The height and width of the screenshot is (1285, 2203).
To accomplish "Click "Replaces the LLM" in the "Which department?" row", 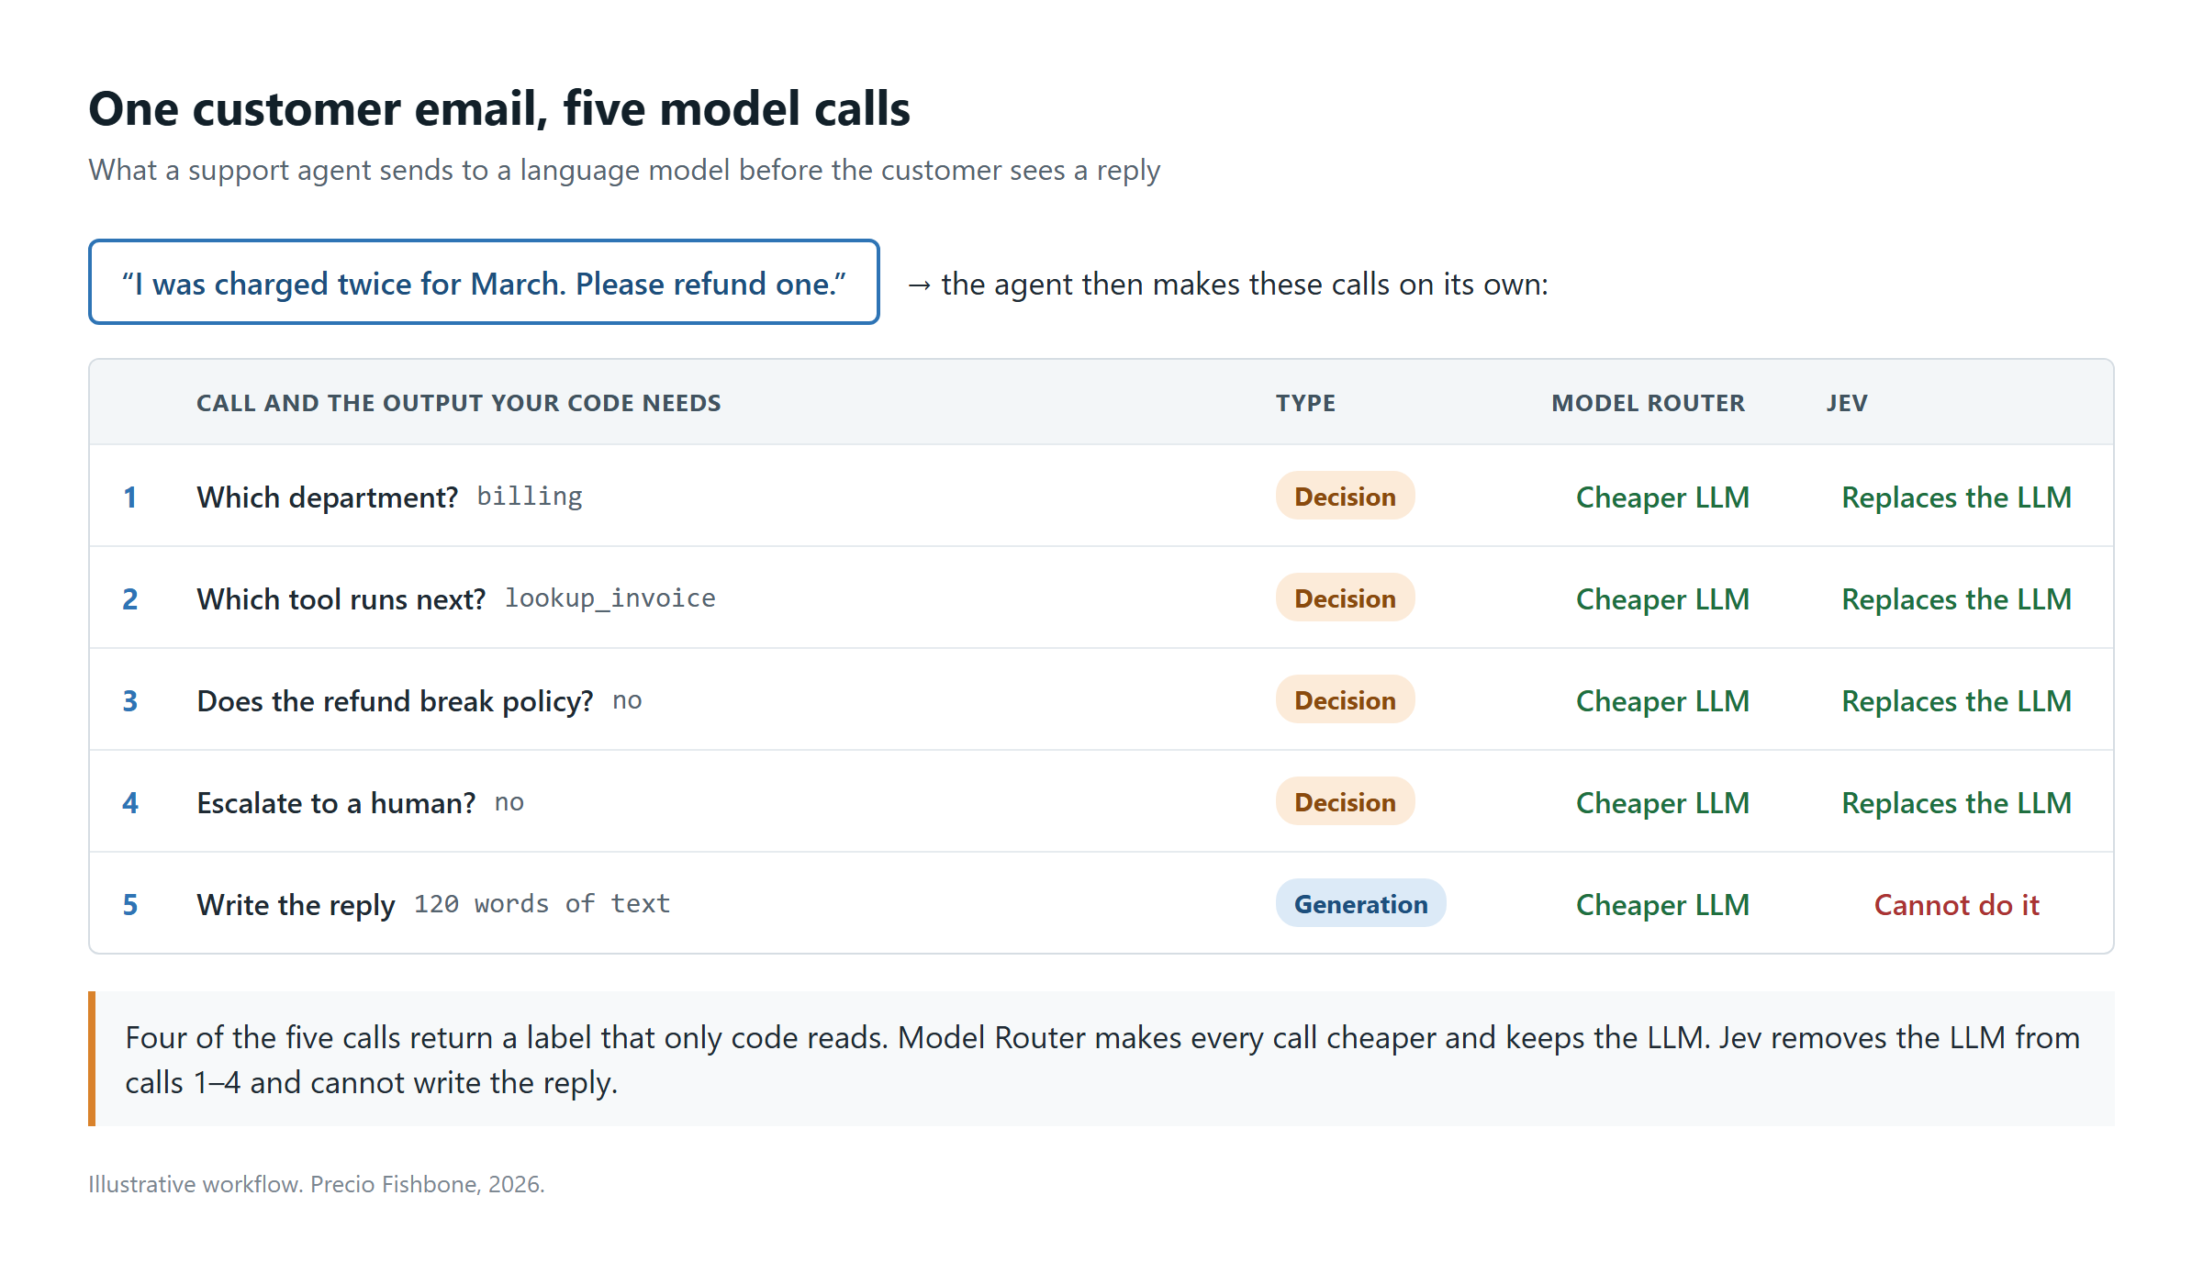I will [1956, 497].
